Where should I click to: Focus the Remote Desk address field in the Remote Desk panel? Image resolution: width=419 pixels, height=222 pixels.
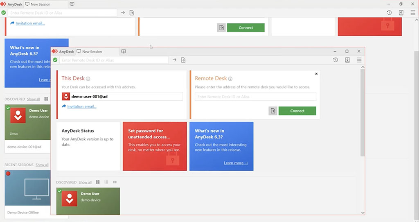[255, 97]
